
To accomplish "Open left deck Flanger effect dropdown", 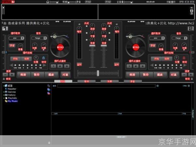I will pos(45,38).
